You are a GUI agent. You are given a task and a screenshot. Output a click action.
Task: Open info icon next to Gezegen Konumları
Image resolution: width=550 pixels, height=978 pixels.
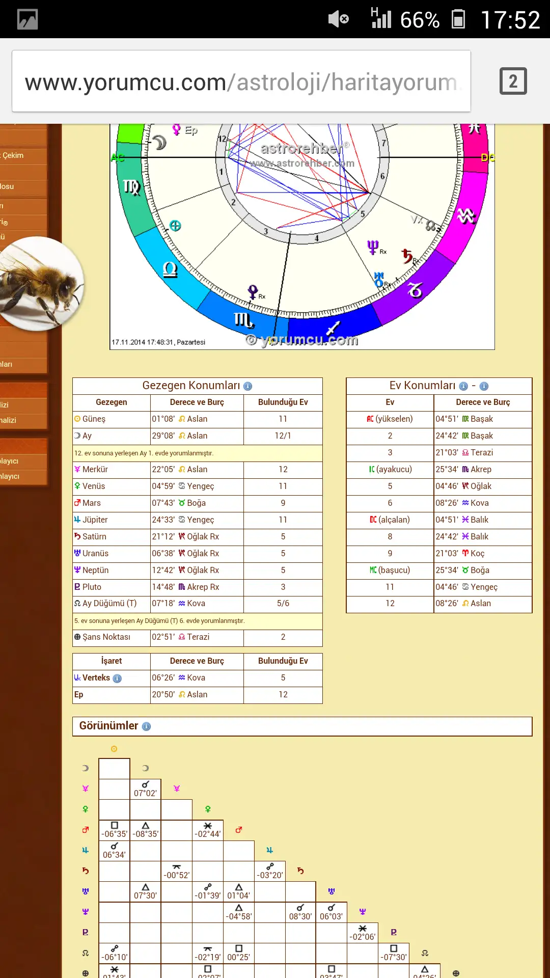pyautogui.click(x=248, y=386)
